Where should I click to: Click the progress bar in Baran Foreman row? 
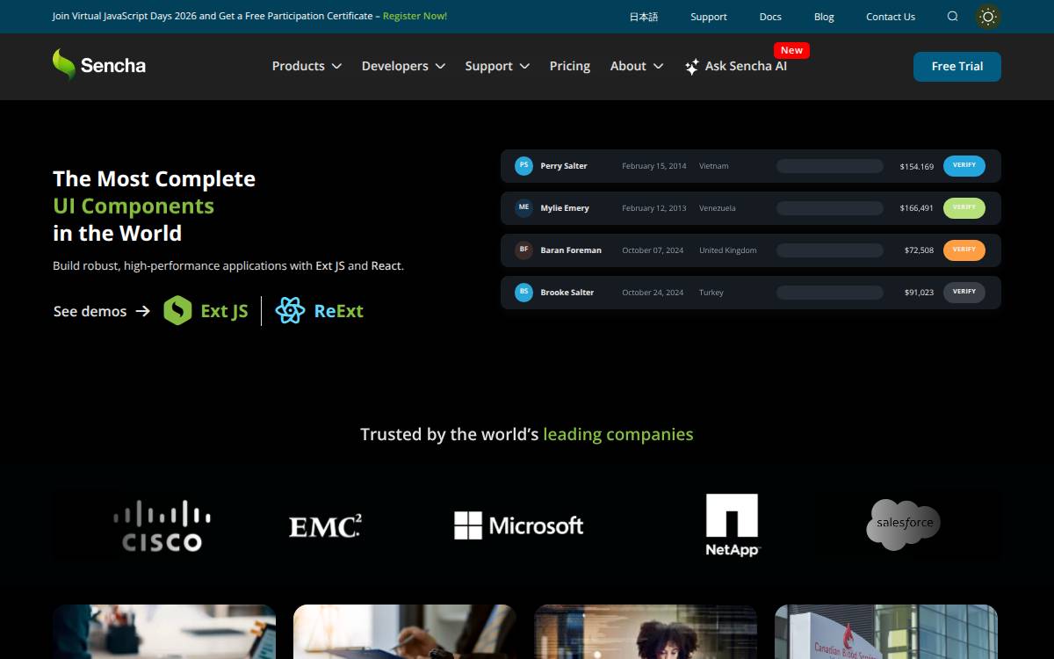pos(830,250)
